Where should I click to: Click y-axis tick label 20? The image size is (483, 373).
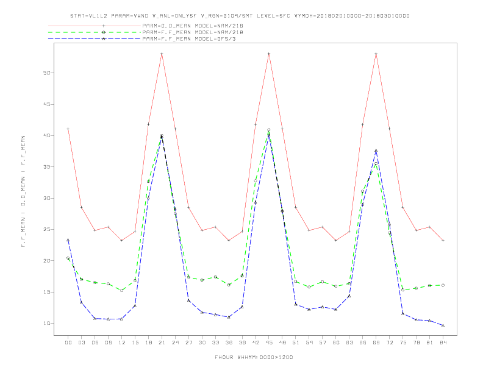[x=47, y=261]
